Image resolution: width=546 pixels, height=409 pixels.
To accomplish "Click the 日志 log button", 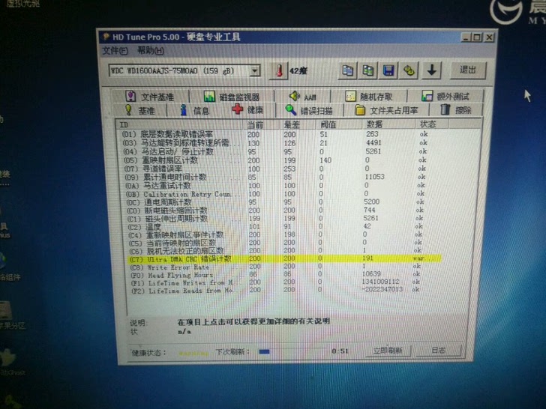I will click(x=439, y=351).
